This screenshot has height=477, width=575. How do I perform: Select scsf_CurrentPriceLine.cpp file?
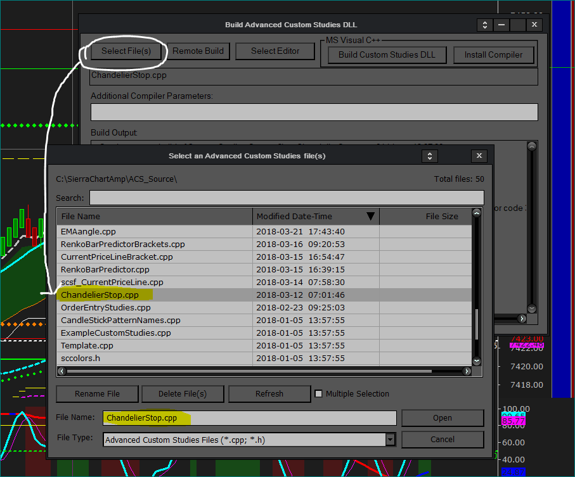(264, 282)
